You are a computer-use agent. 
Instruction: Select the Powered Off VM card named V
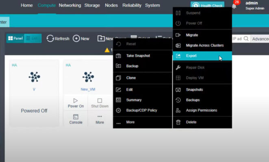[34, 93]
